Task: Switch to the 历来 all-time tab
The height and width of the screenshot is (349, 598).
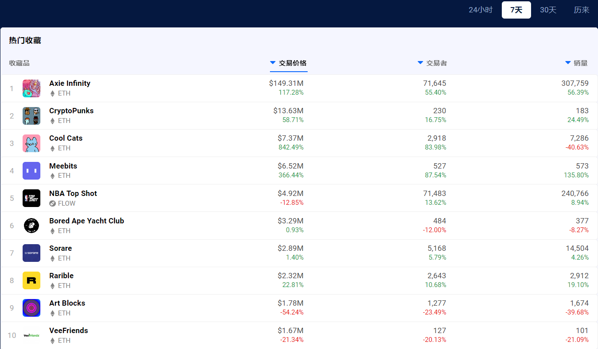Action: point(582,10)
